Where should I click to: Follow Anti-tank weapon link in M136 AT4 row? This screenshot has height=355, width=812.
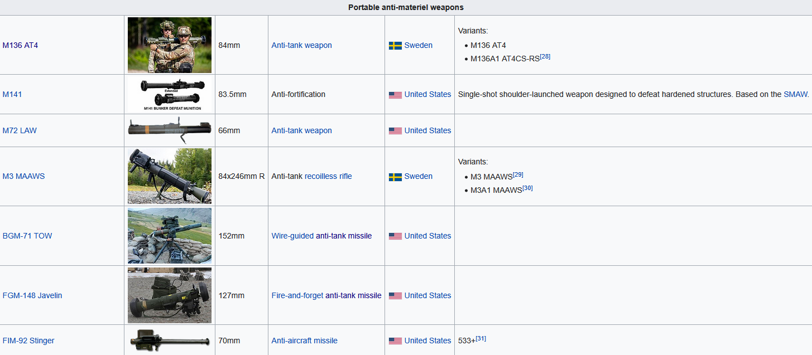coord(301,45)
